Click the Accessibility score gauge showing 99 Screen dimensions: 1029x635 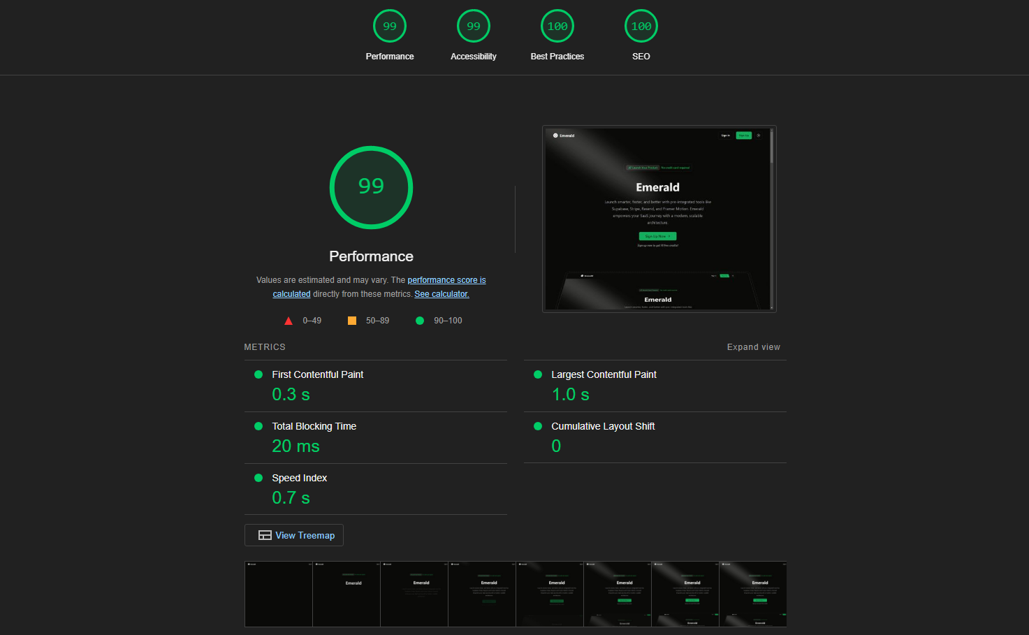[474, 27]
